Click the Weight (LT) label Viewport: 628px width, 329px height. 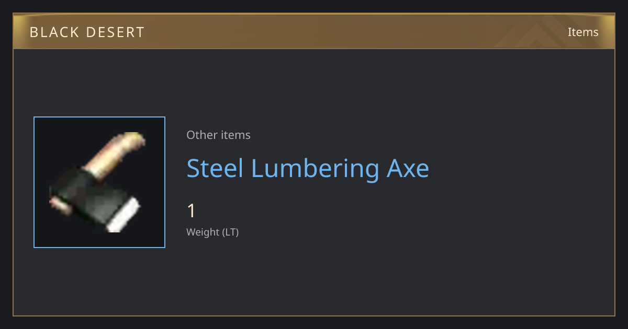(212, 232)
